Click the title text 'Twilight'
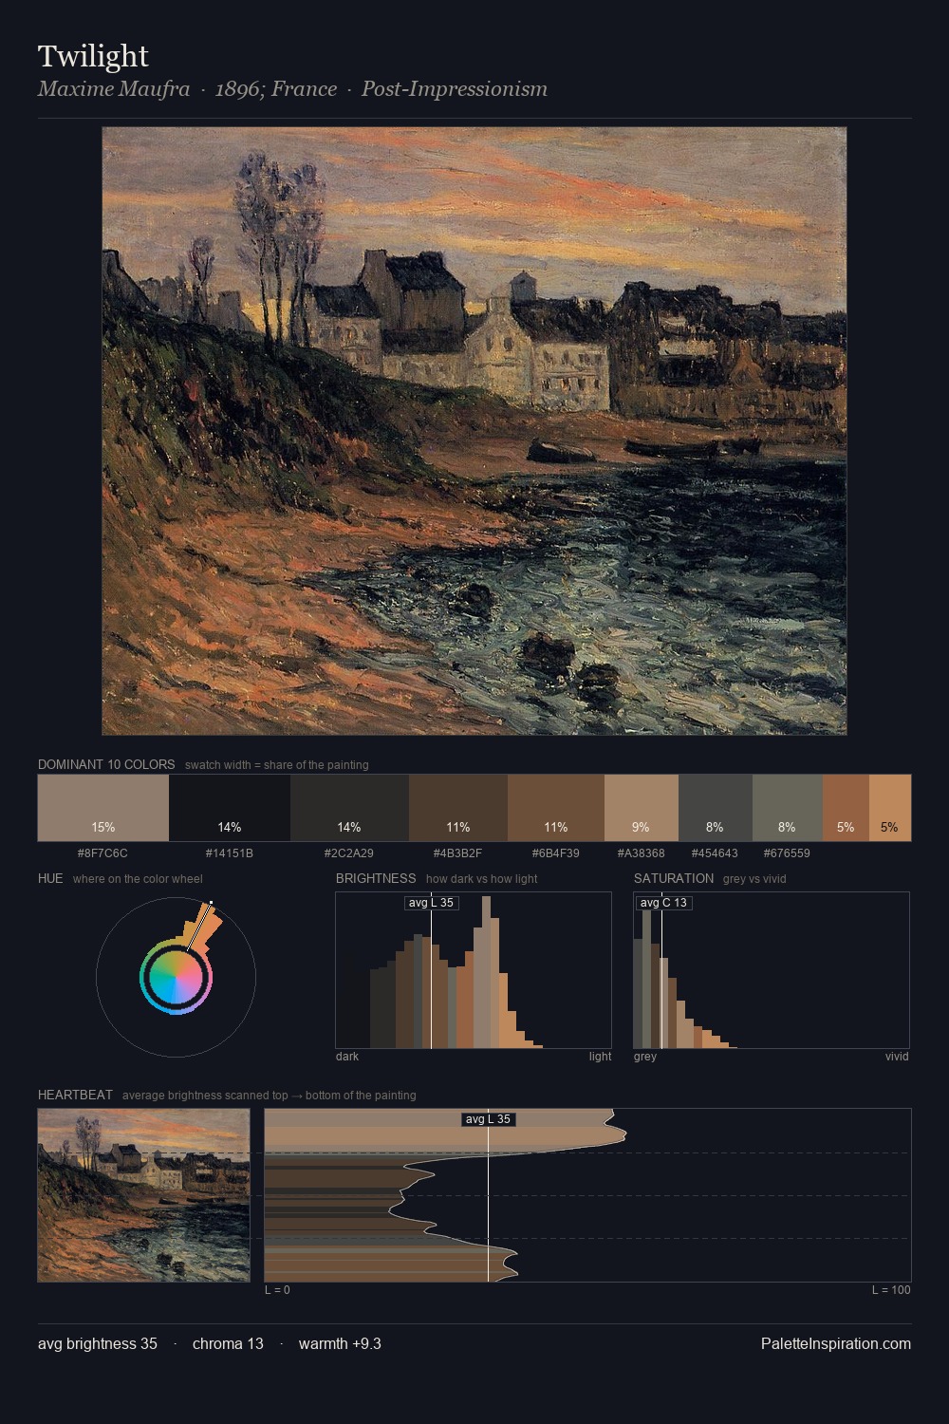The height and width of the screenshot is (1424, 949). 93,56
